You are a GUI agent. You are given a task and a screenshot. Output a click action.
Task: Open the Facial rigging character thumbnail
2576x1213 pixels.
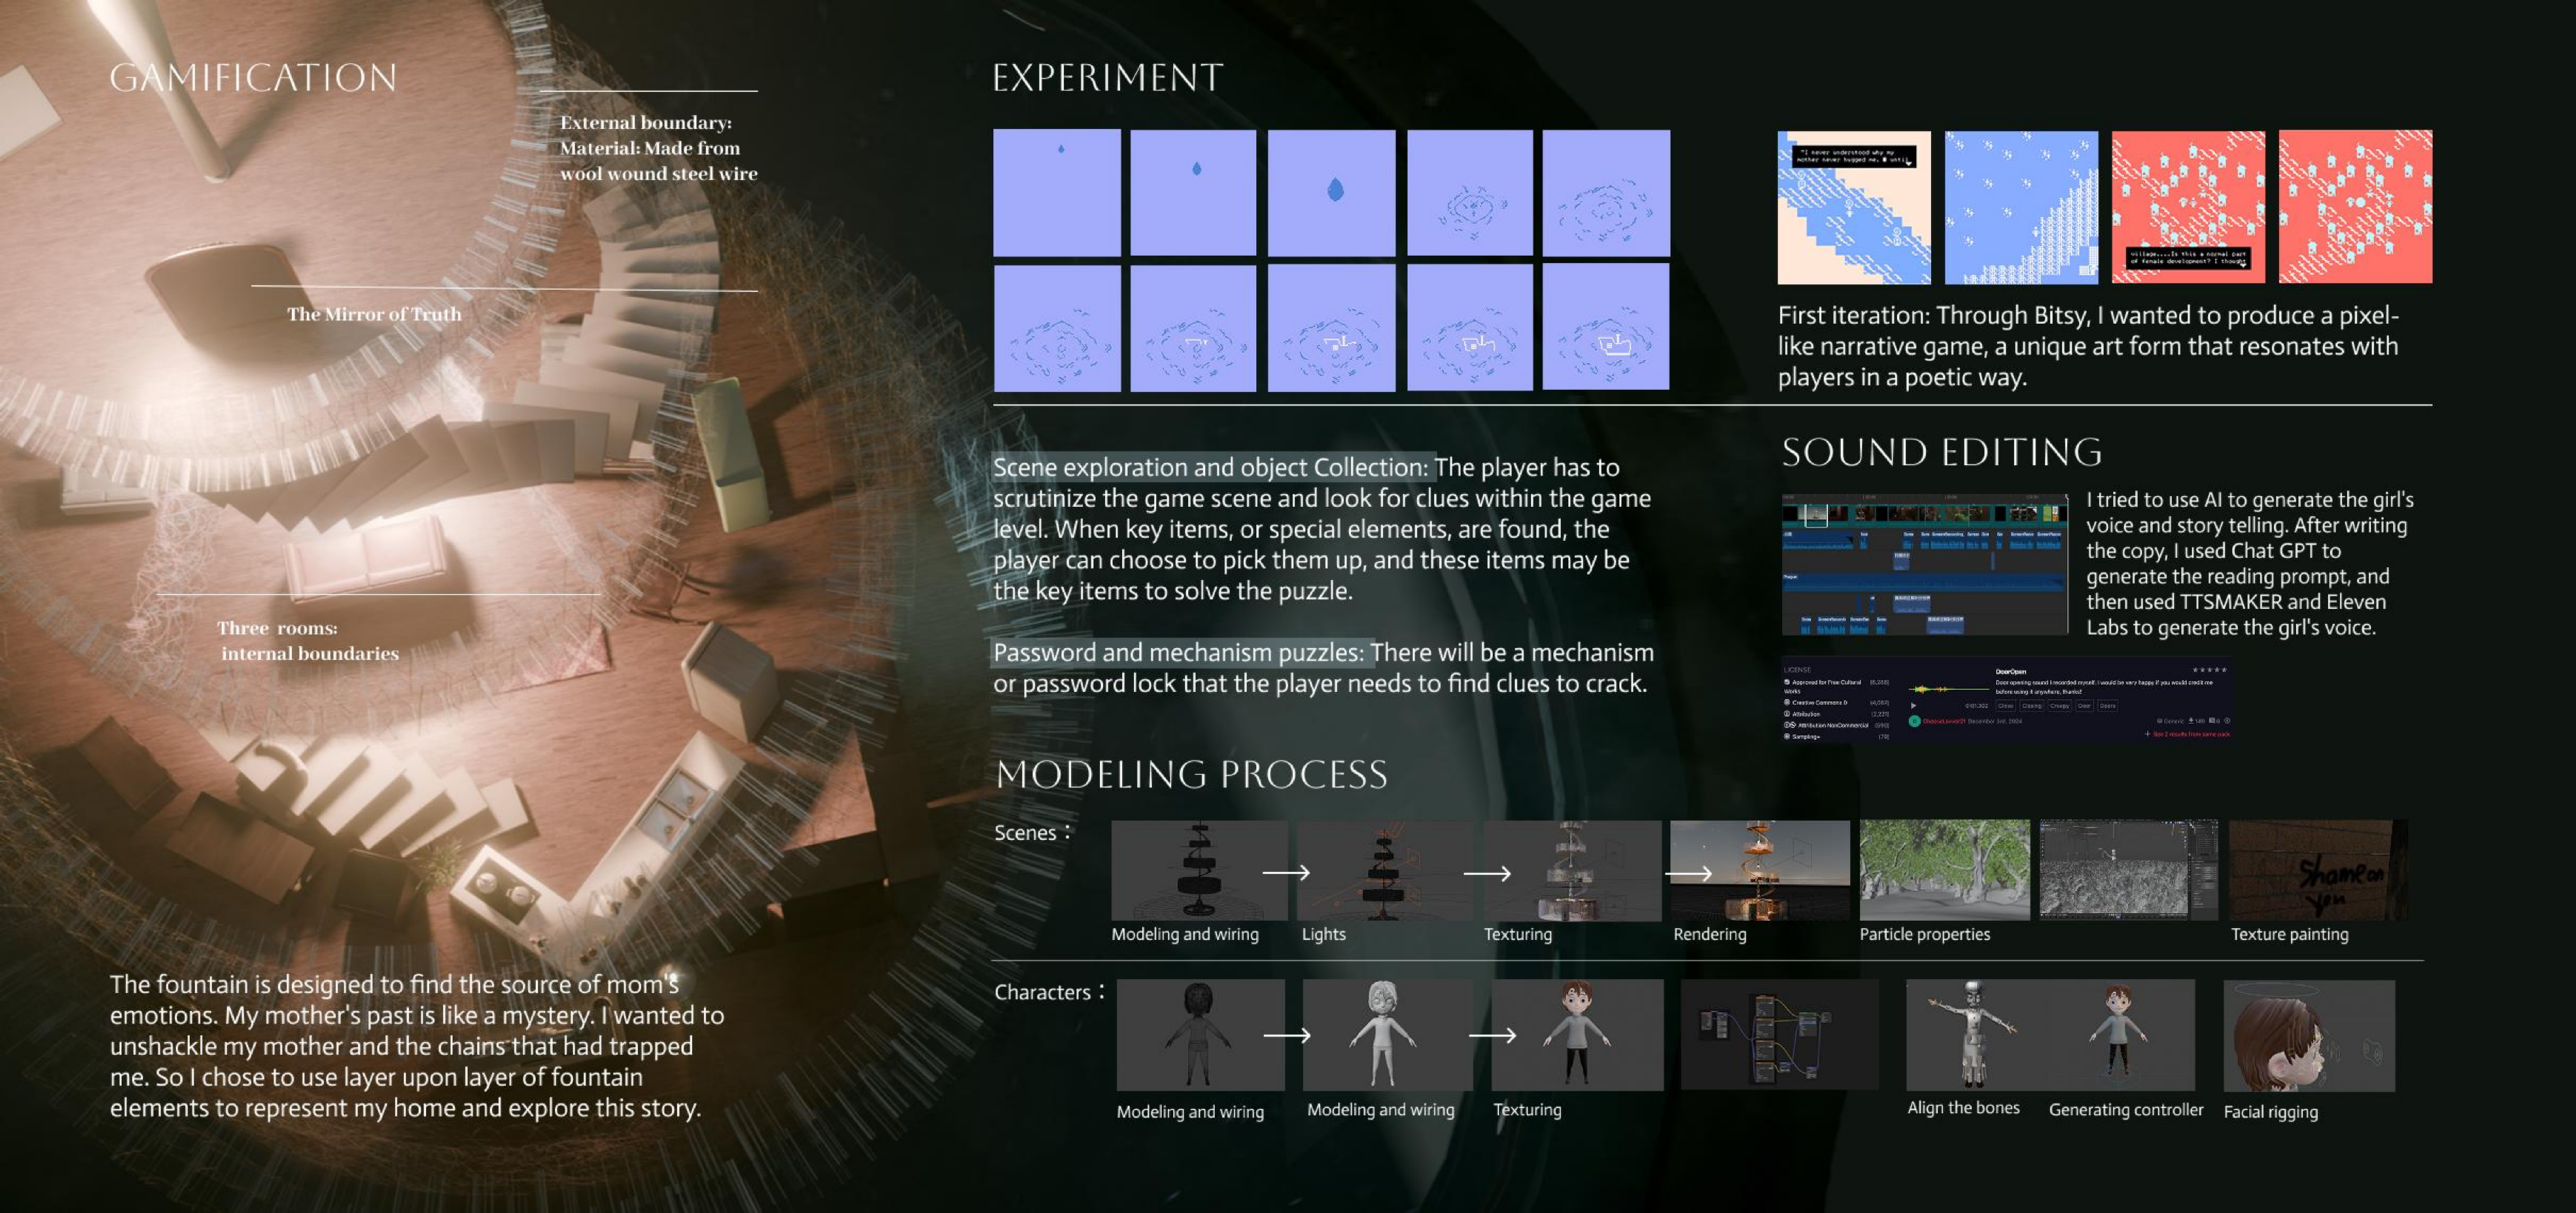click(2308, 1035)
